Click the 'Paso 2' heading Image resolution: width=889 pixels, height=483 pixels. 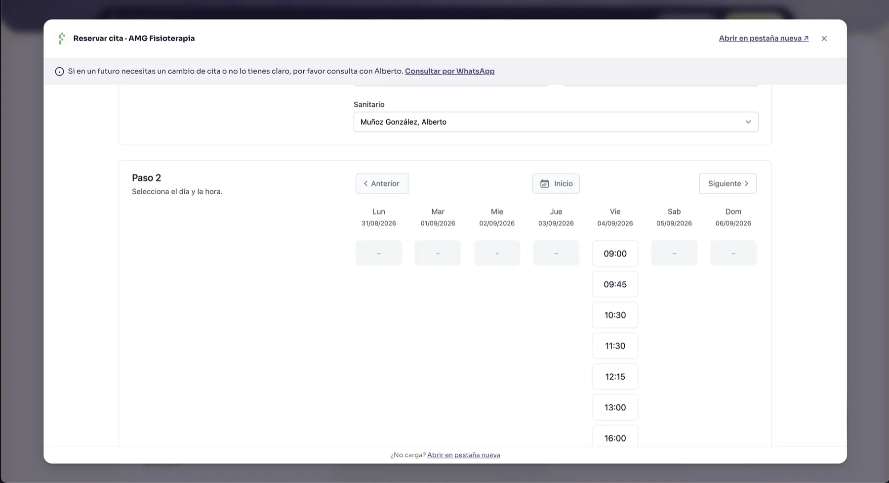point(146,178)
